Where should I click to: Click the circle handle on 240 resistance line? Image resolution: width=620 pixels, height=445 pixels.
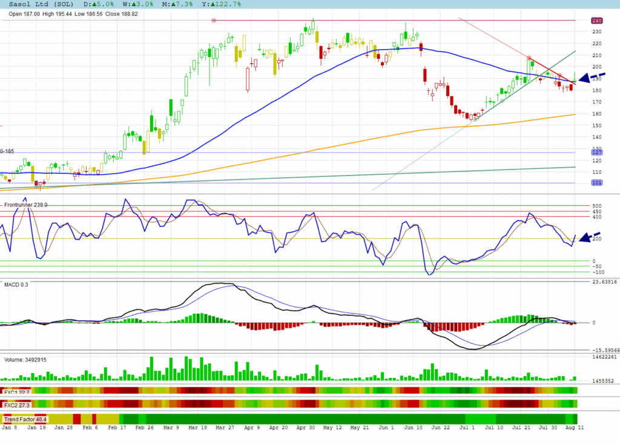214,20
